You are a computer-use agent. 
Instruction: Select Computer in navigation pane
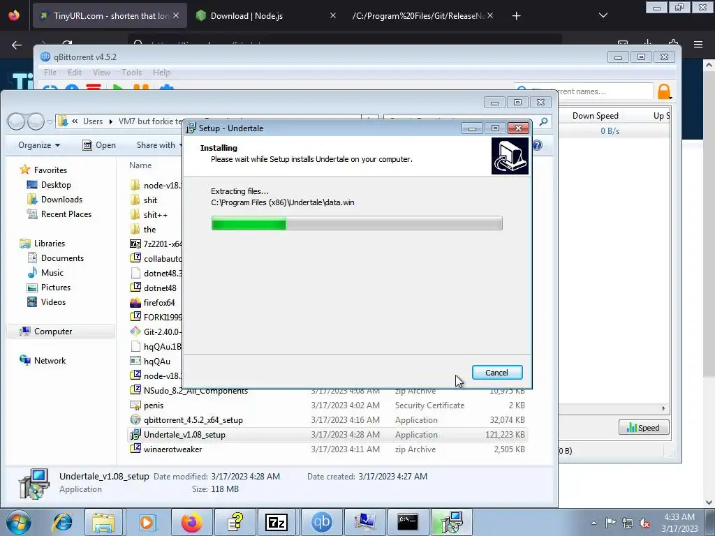pos(53,332)
